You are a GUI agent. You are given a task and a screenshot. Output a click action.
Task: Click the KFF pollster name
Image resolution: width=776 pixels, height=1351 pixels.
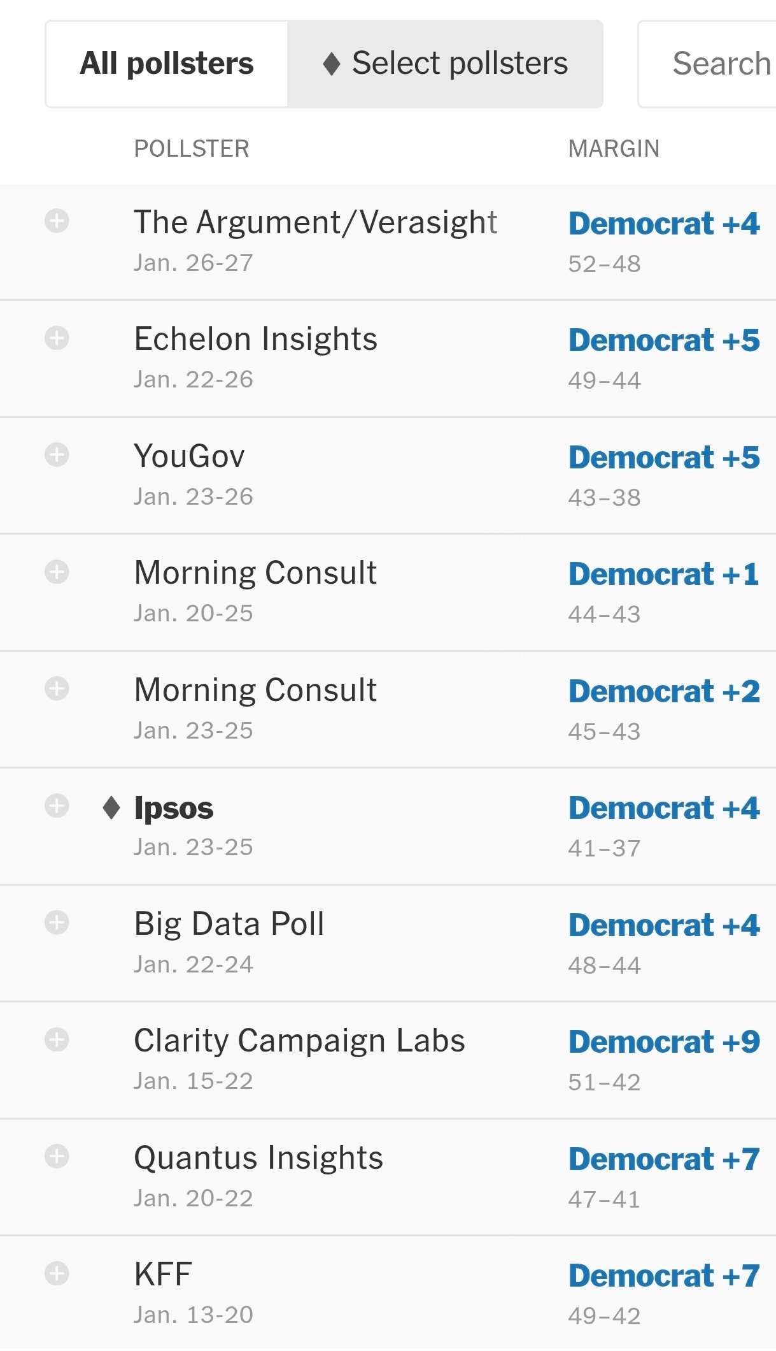[163, 1275]
